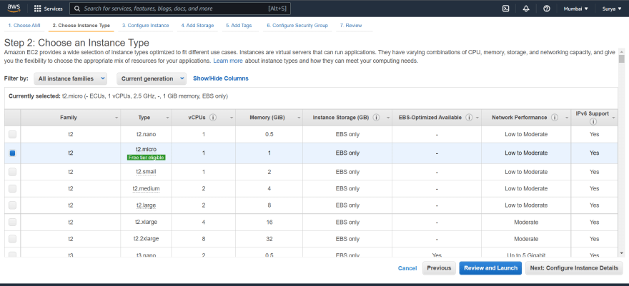Click Review and Launch

click(490, 268)
